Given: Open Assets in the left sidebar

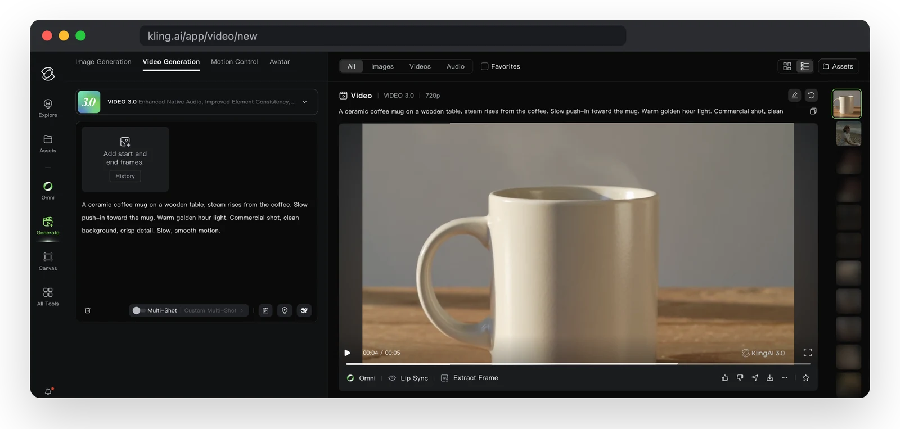Looking at the screenshot, I should [48, 143].
